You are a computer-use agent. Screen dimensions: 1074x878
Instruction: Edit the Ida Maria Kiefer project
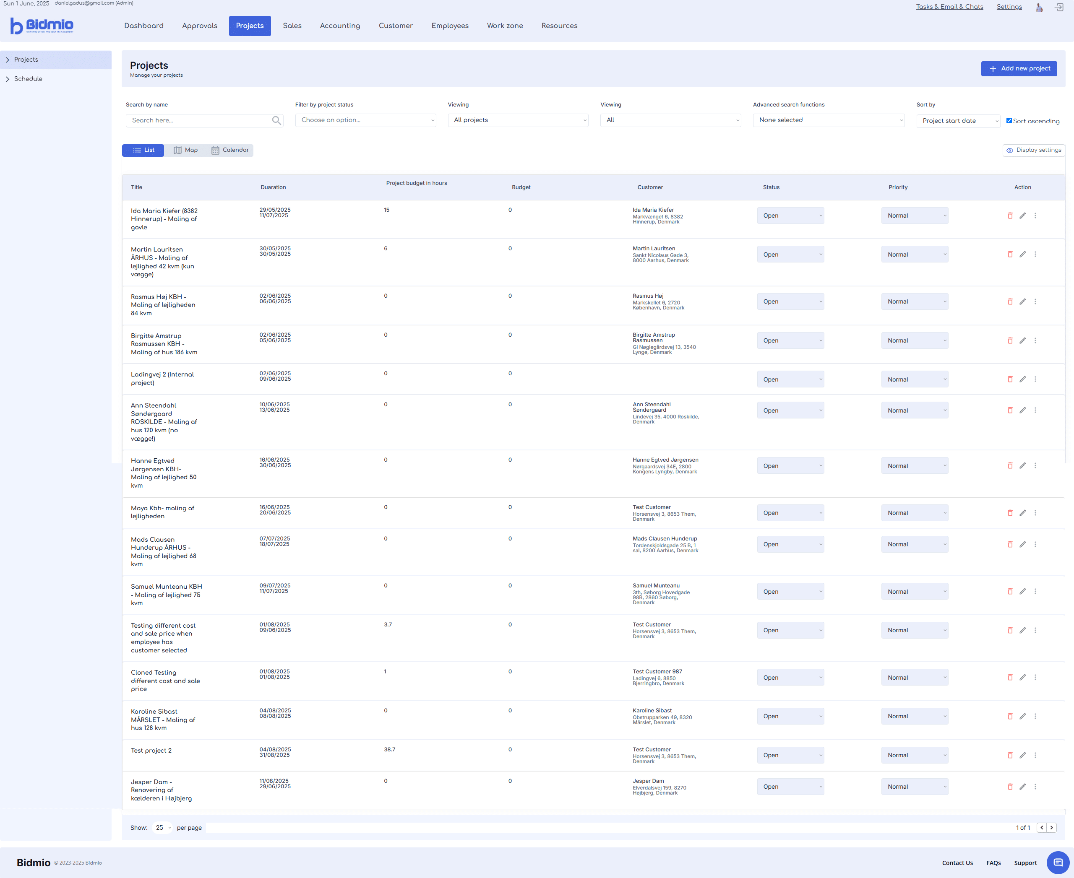coord(1022,216)
